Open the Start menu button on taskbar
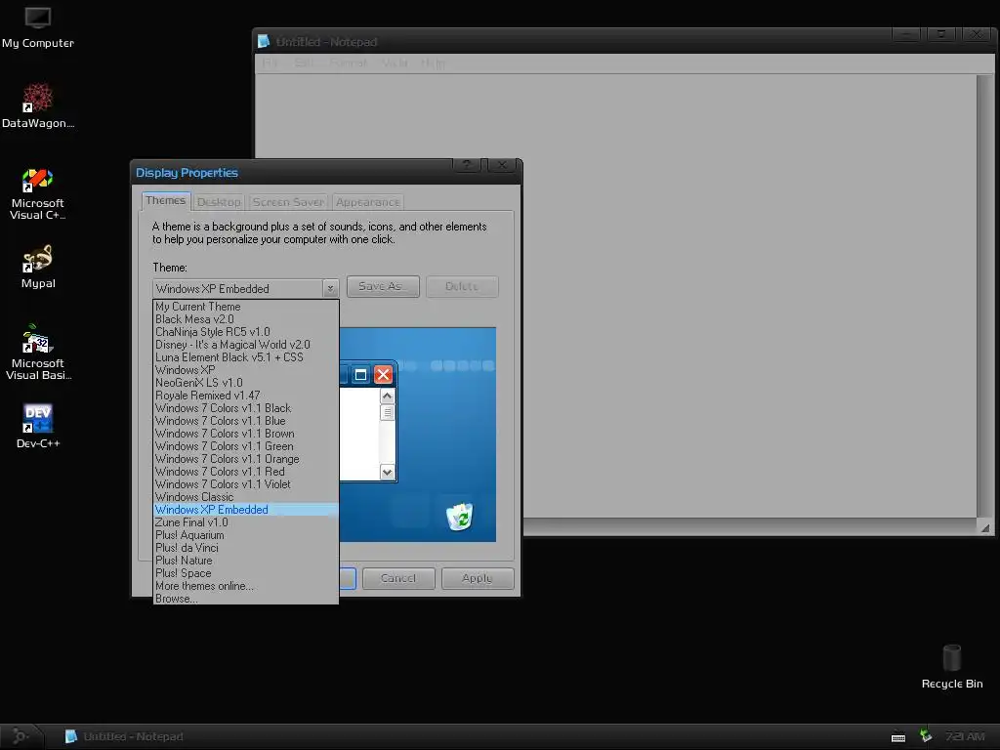 tap(21, 736)
